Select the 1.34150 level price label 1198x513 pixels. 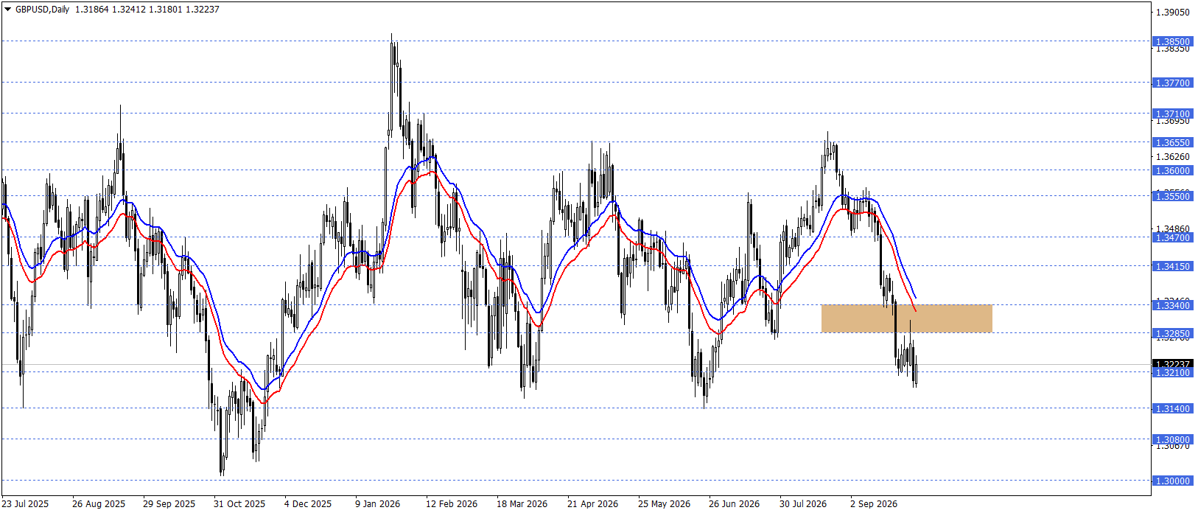[x=1172, y=266]
